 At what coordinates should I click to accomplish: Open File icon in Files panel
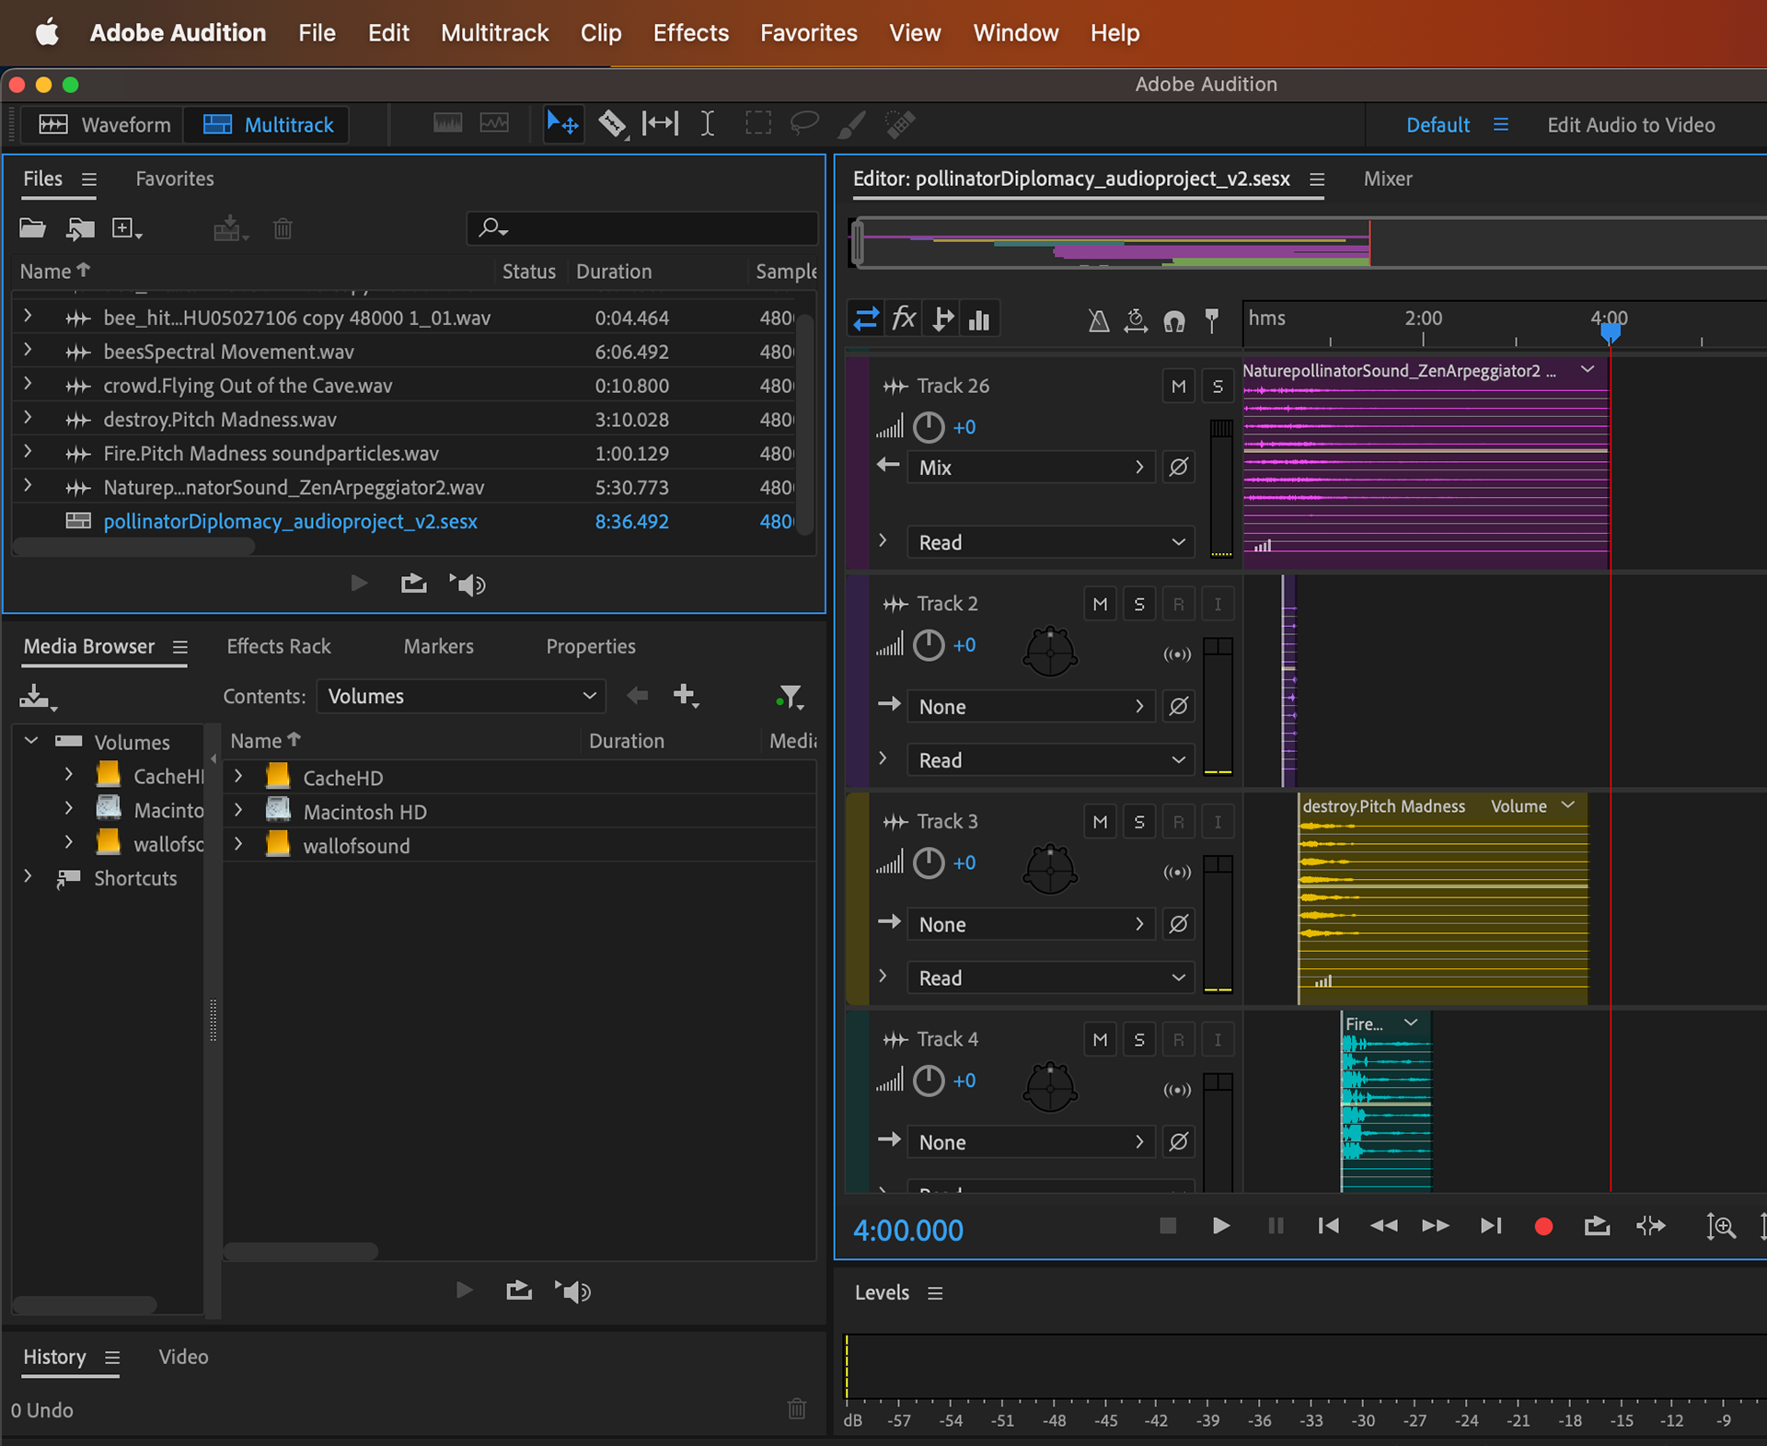(x=33, y=228)
